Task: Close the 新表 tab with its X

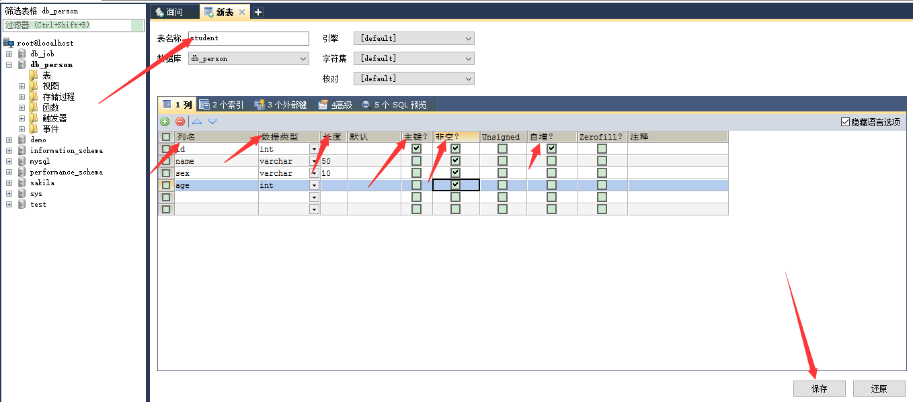Action: coord(242,12)
